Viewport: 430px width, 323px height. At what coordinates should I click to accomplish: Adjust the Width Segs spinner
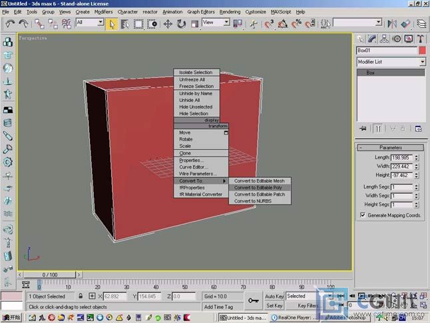pyautogui.click(x=417, y=196)
